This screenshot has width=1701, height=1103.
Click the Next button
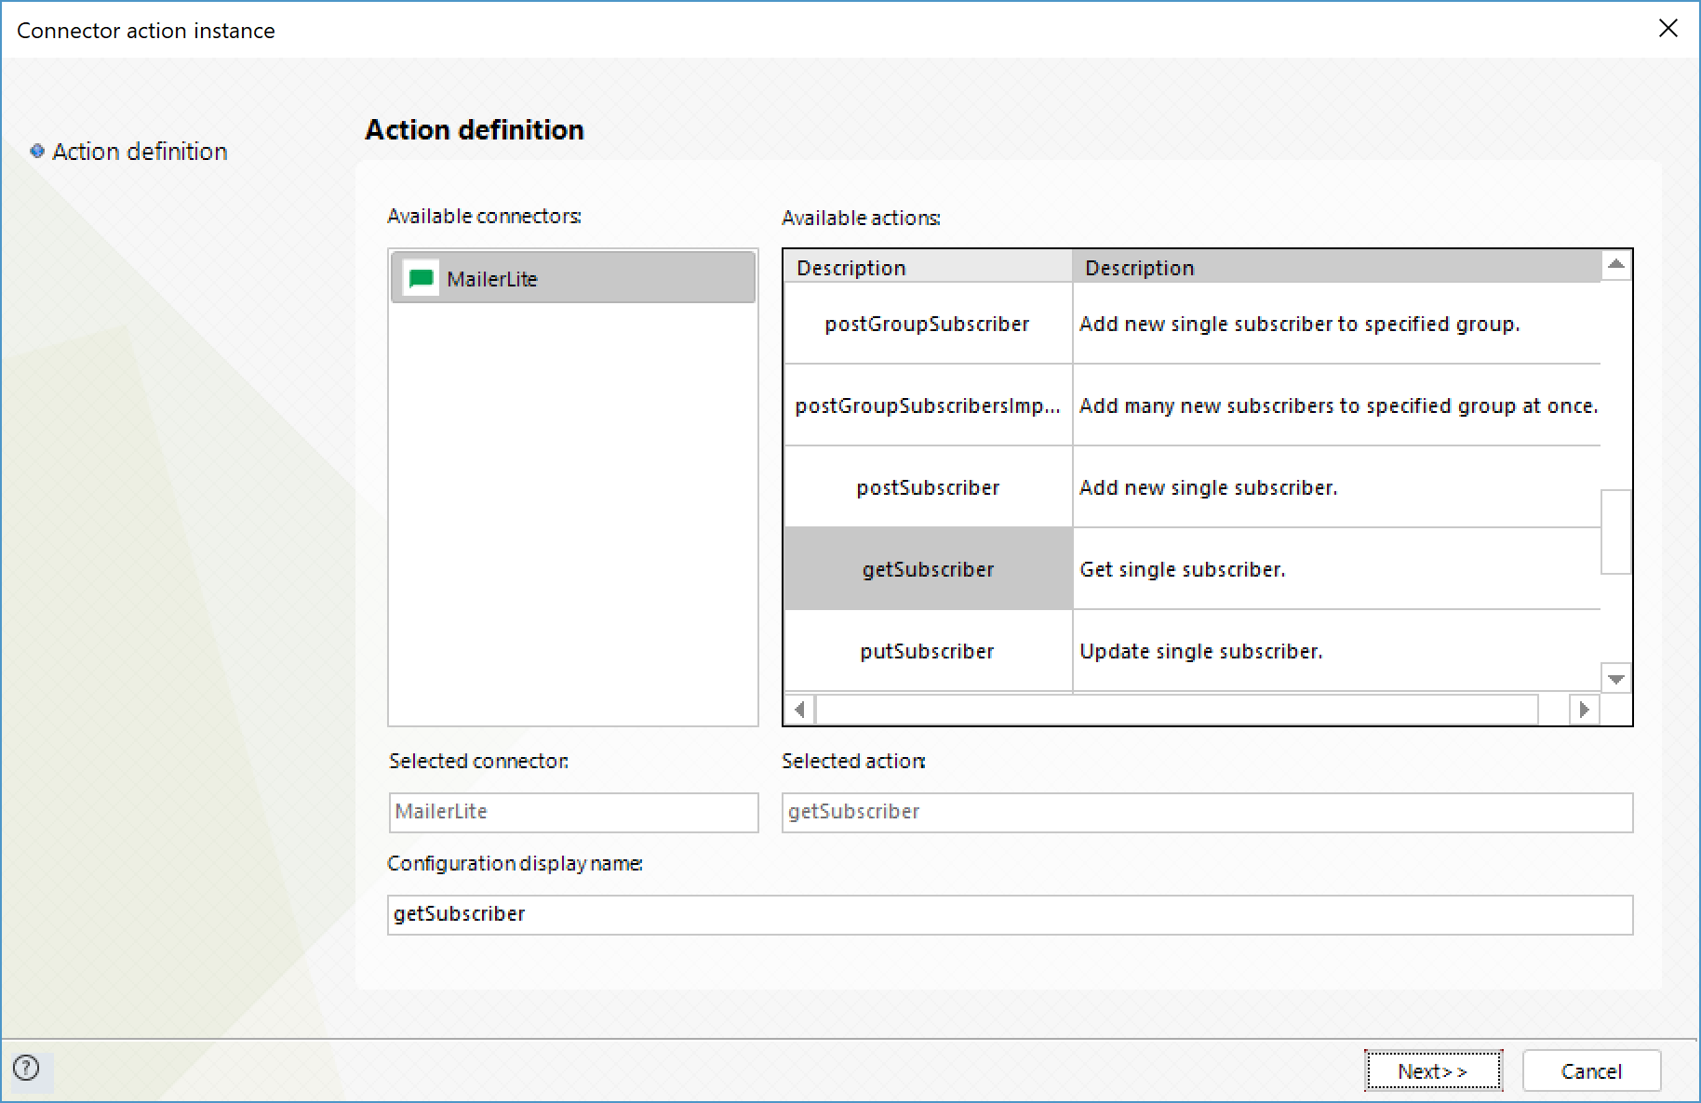pos(1433,1071)
